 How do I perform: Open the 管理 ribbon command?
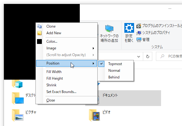click(146, 40)
